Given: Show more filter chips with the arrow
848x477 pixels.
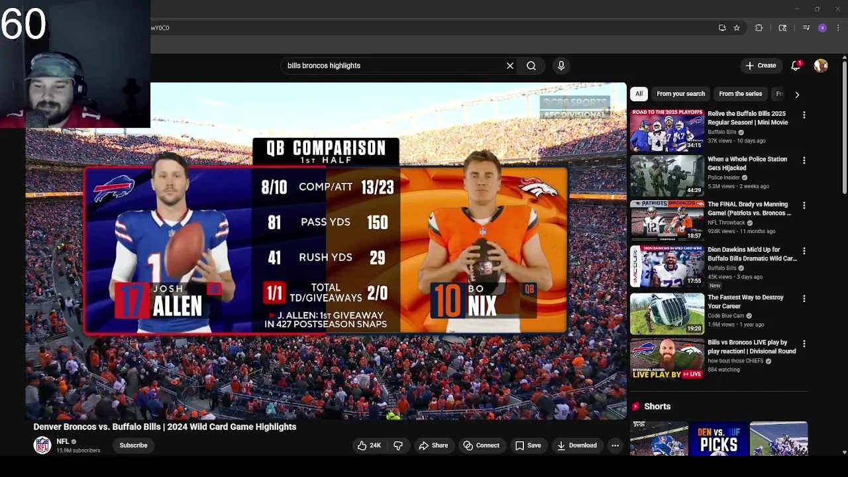Looking at the screenshot, I should 797,94.
